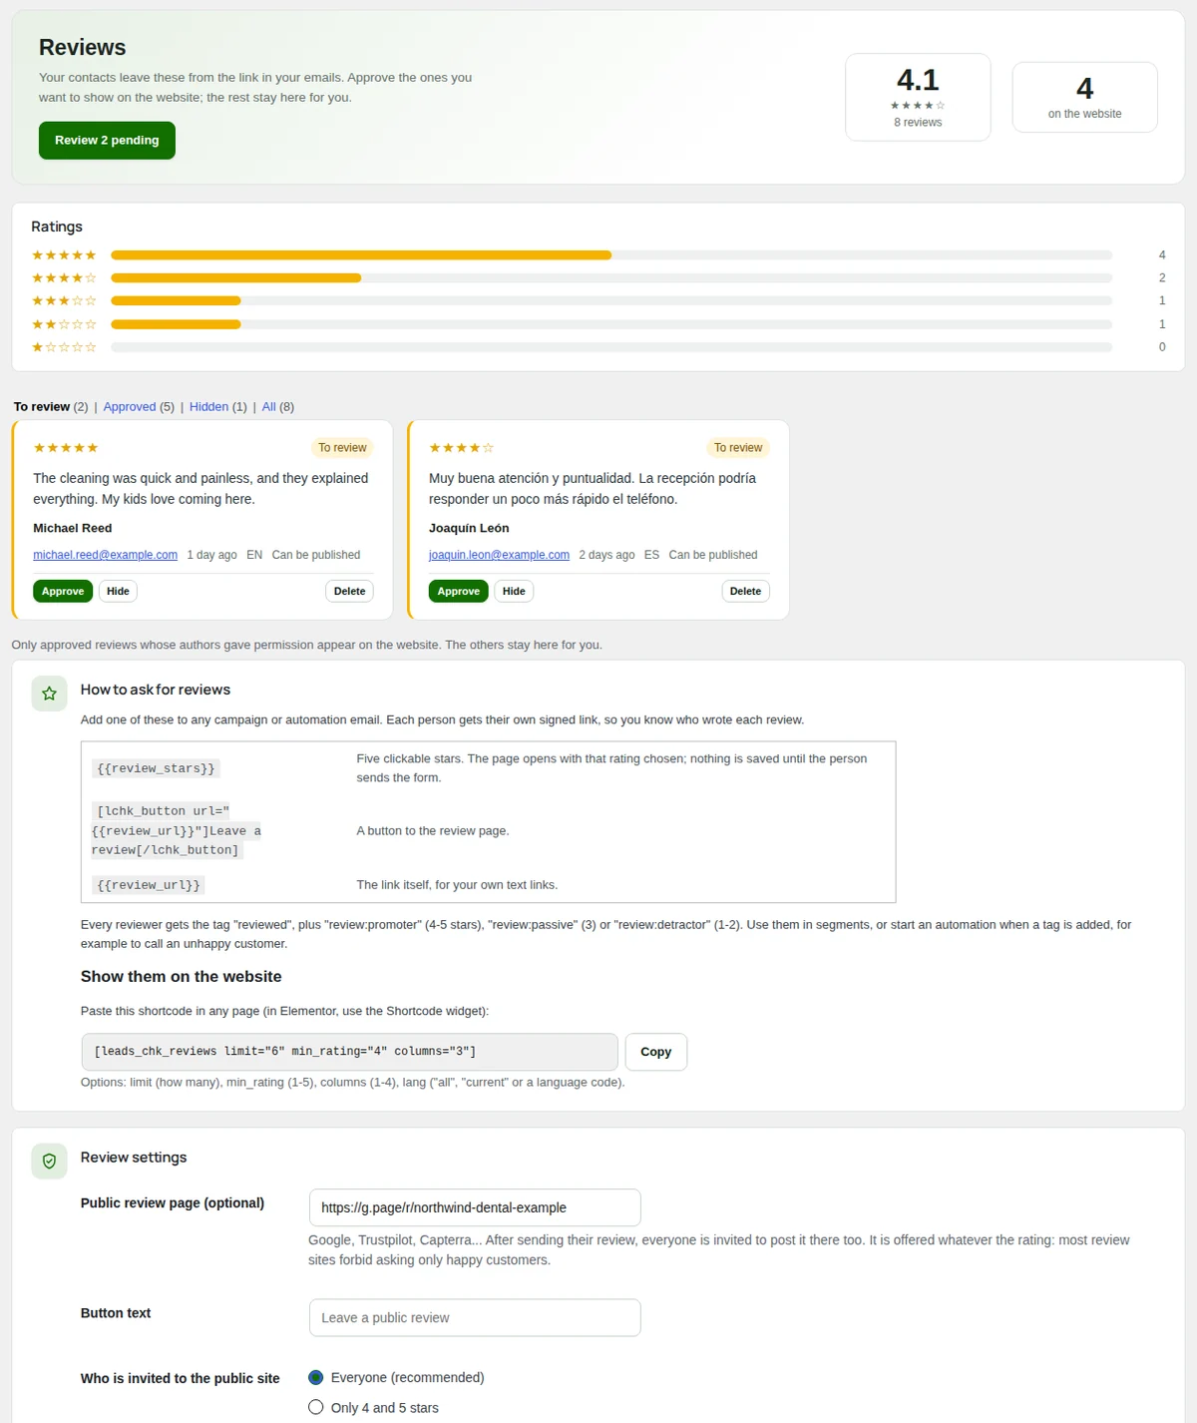Select the lchk_button Leave a review snippet
Viewport: 1197px width, 1423px height.
177,830
